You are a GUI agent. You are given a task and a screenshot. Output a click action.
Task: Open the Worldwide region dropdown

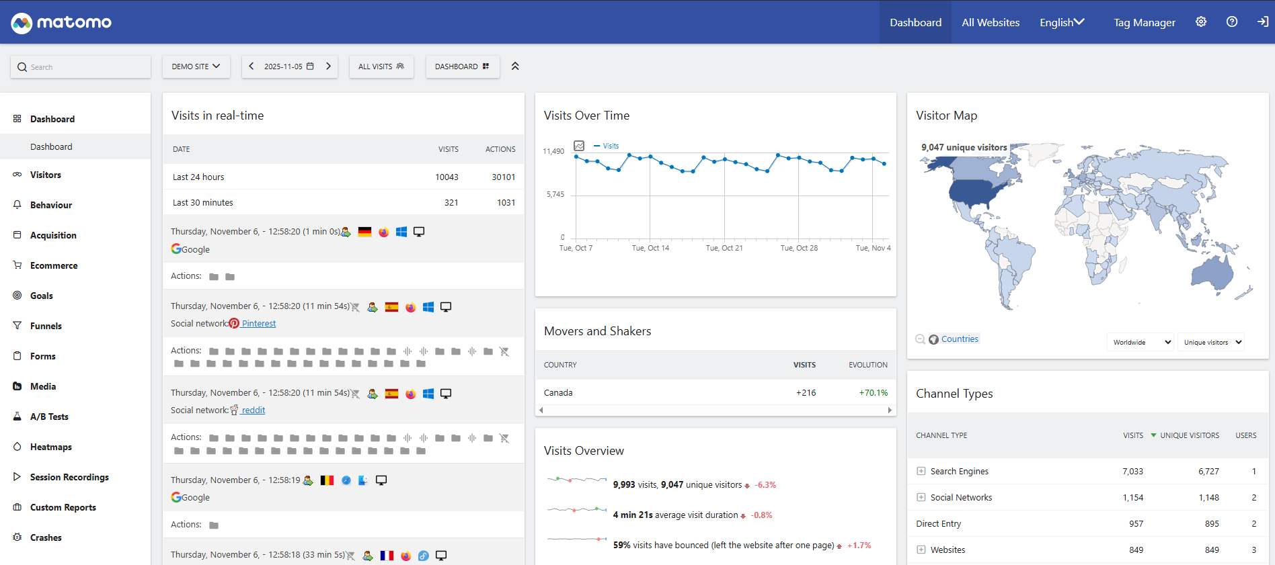tap(1141, 342)
